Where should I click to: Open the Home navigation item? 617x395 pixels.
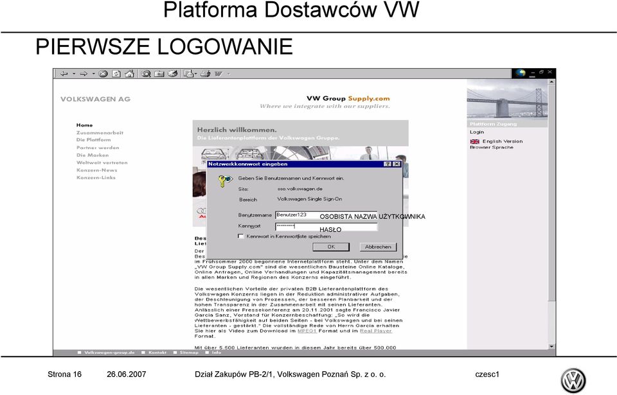(85, 125)
